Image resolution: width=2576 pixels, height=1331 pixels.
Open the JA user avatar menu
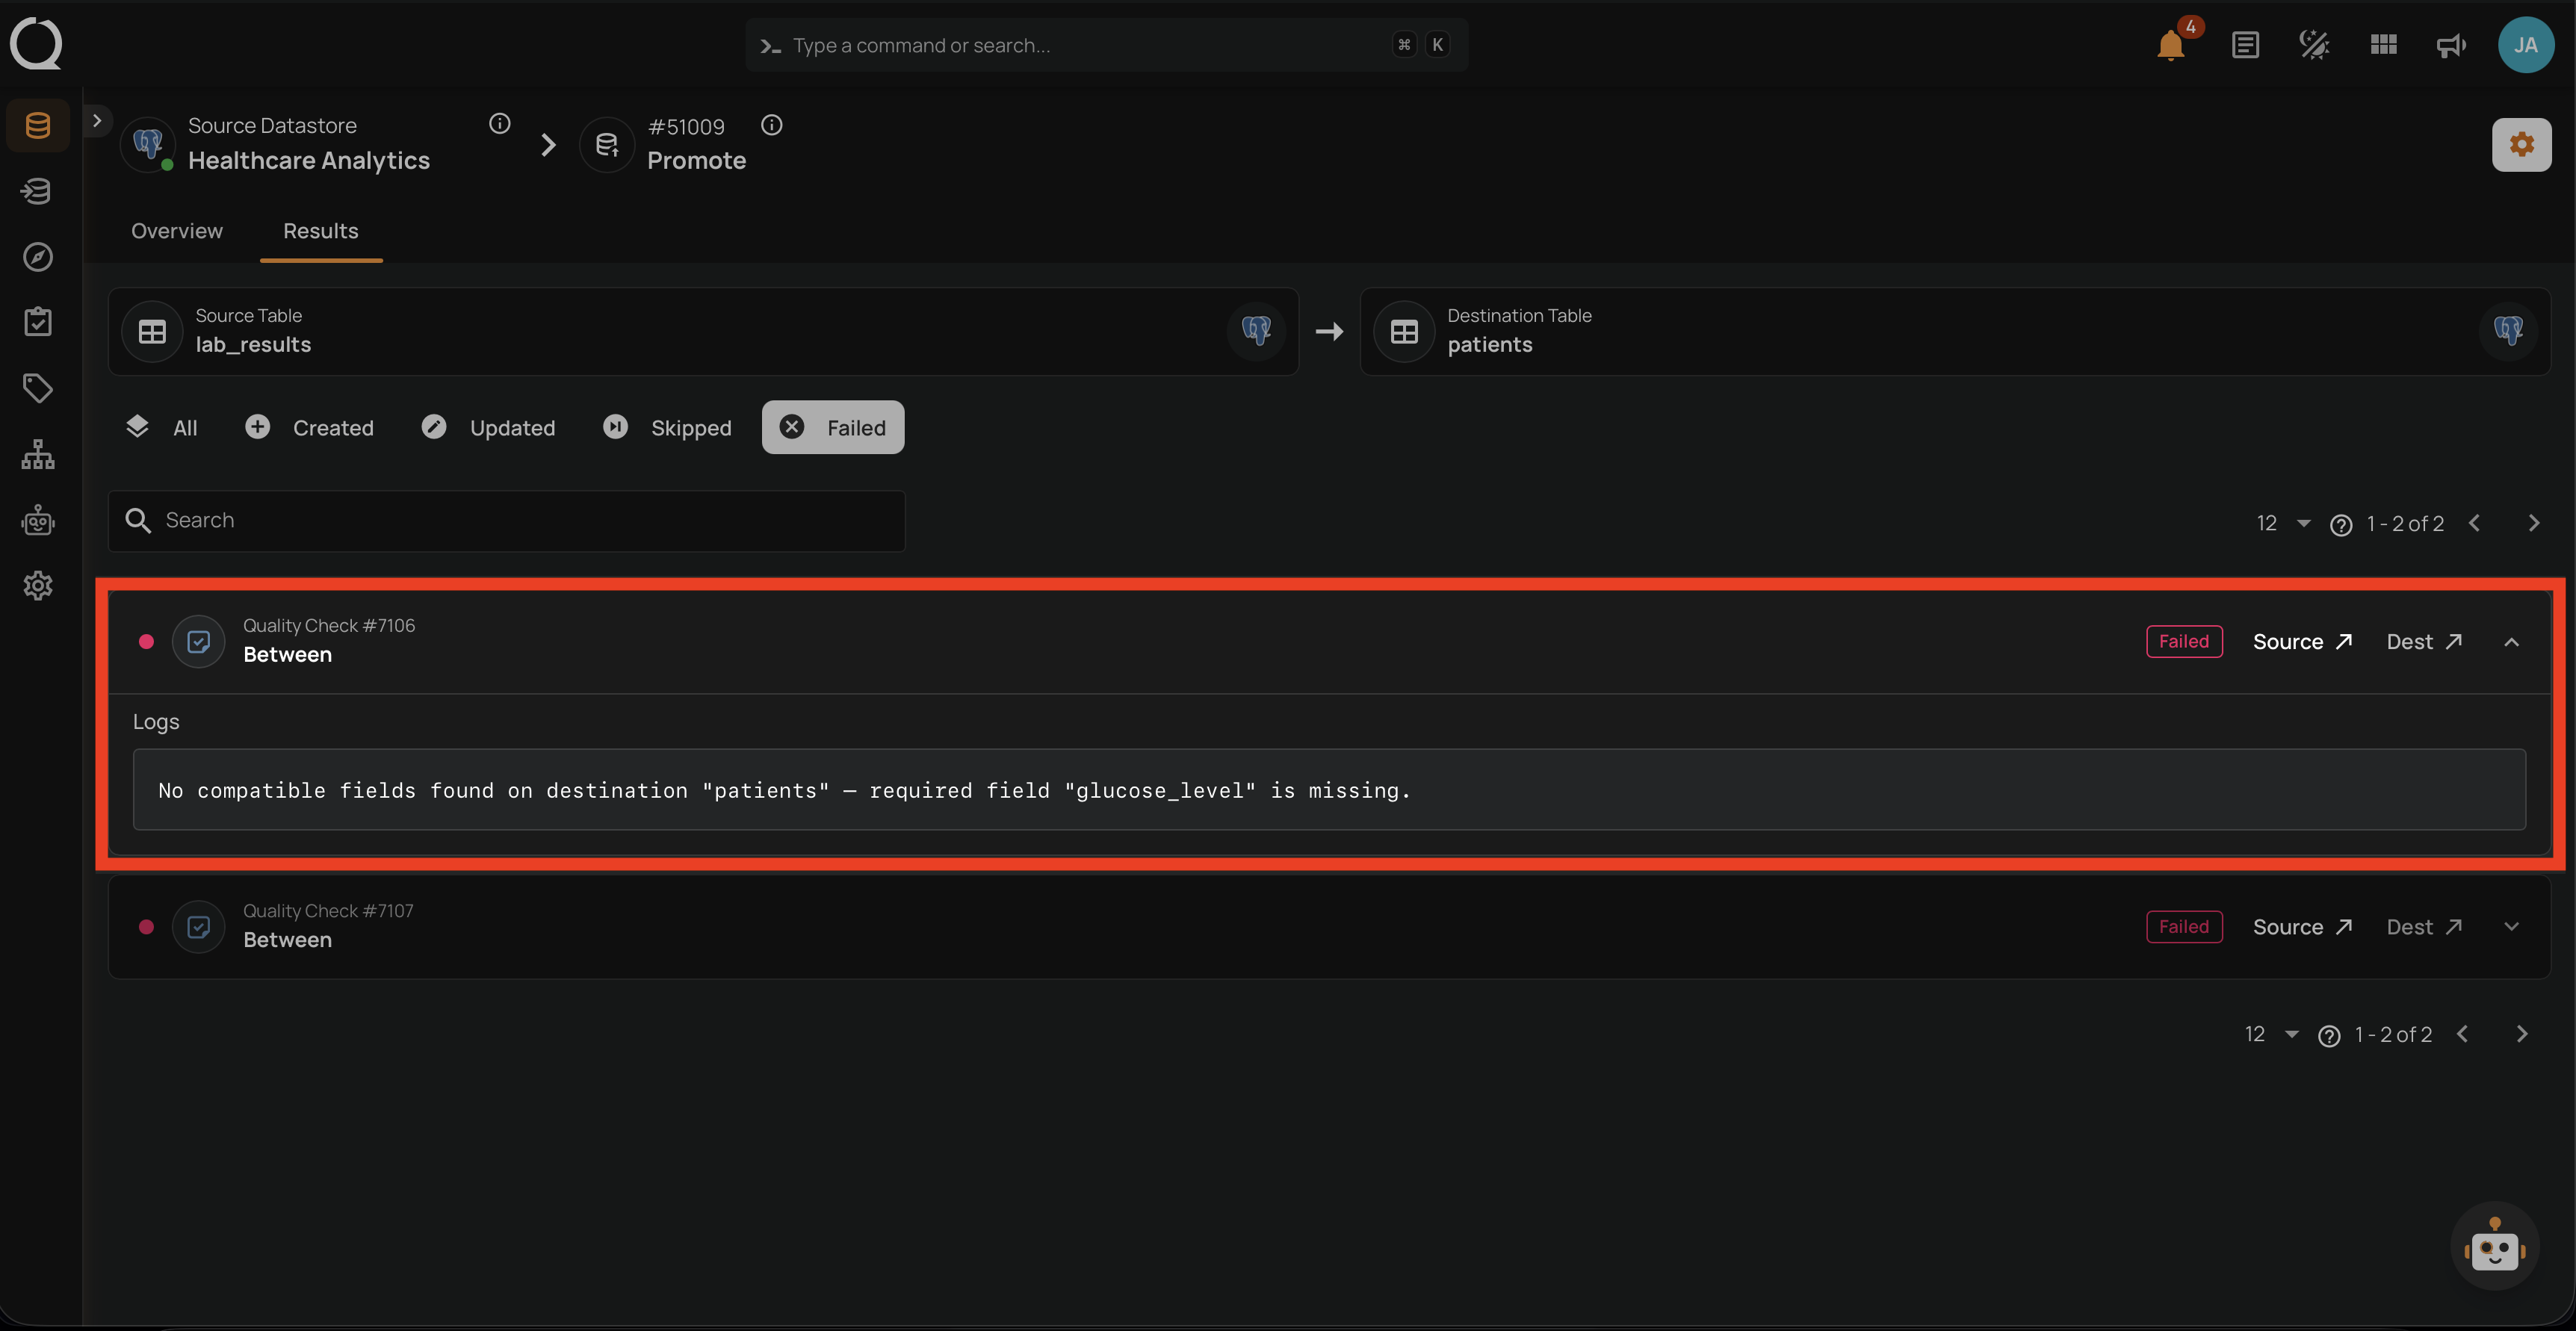click(x=2526, y=45)
